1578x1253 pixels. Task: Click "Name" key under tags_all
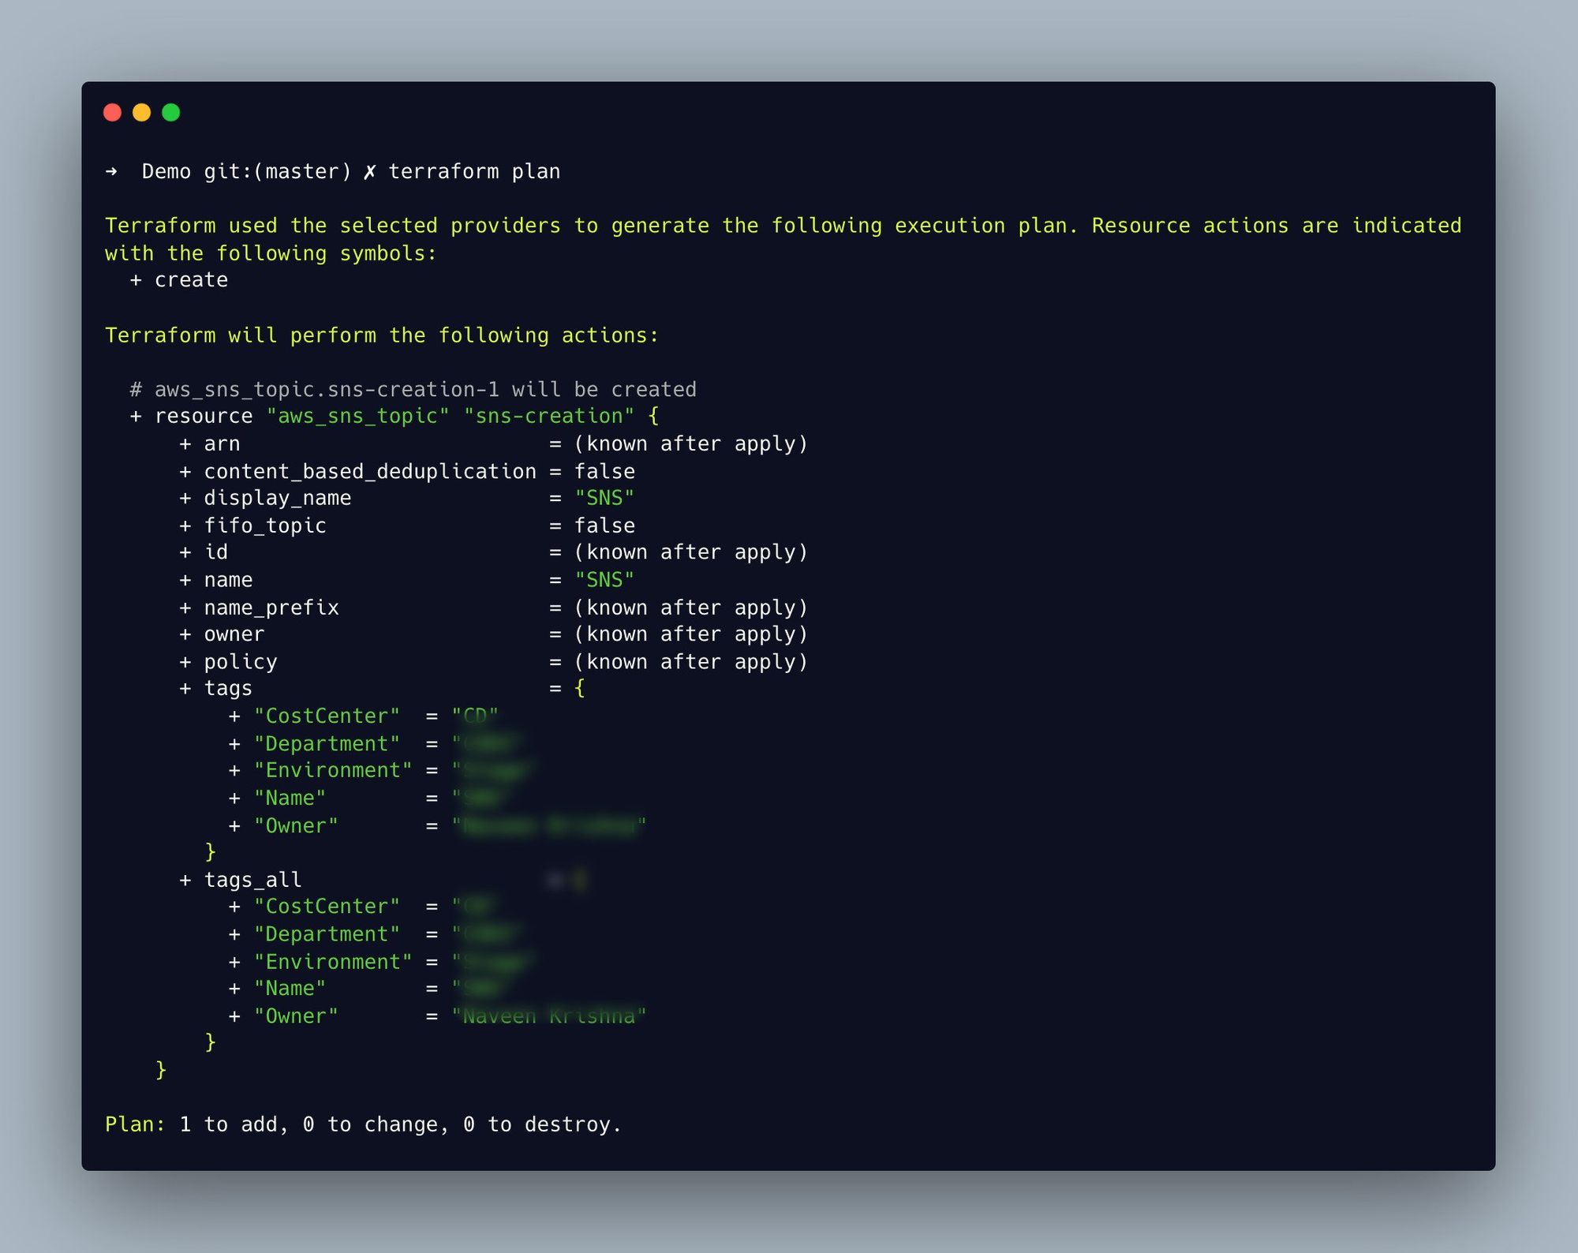(x=290, y=989)
